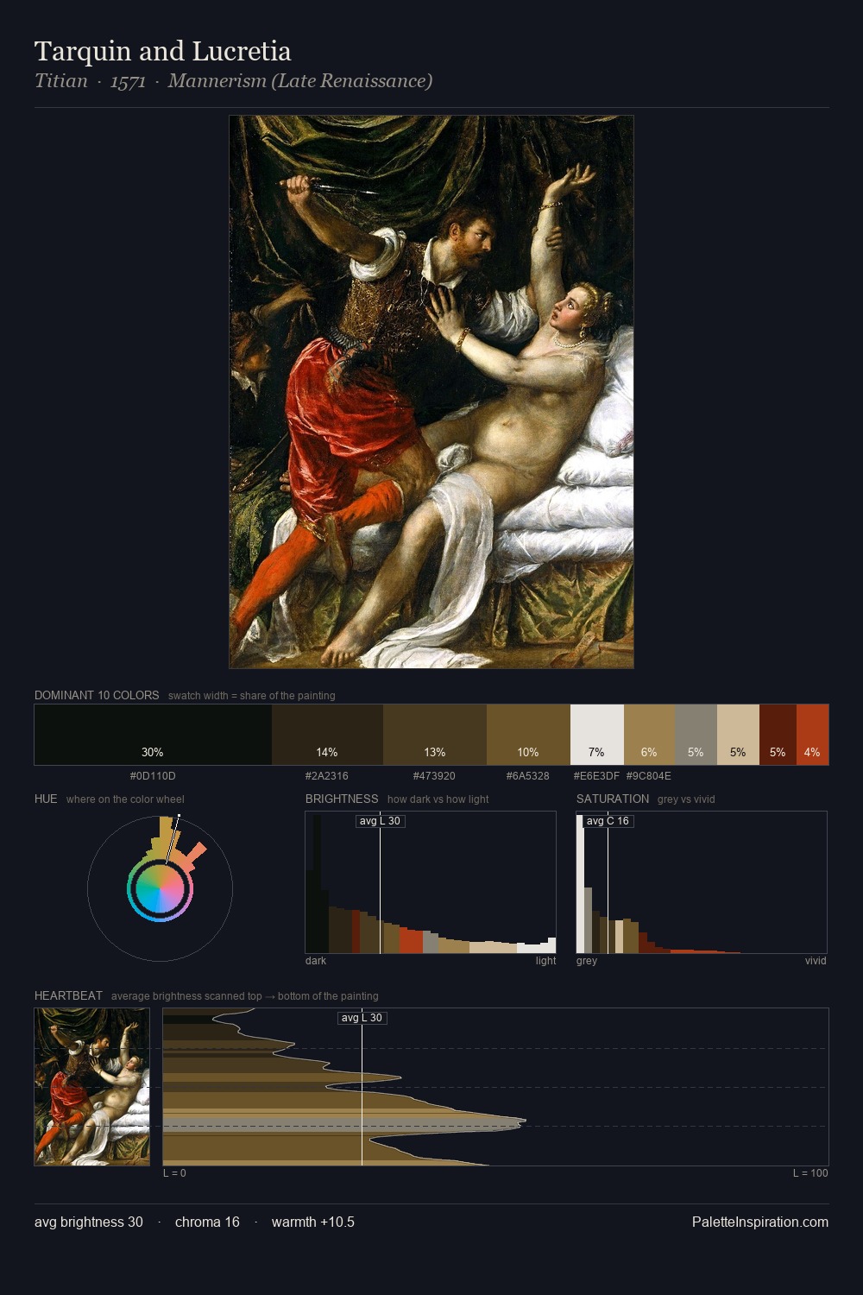Image resolution: width=863 pixels, height=1295 pixels.
Task: Click the orange hue spoke on wheel
Action: 192,855
